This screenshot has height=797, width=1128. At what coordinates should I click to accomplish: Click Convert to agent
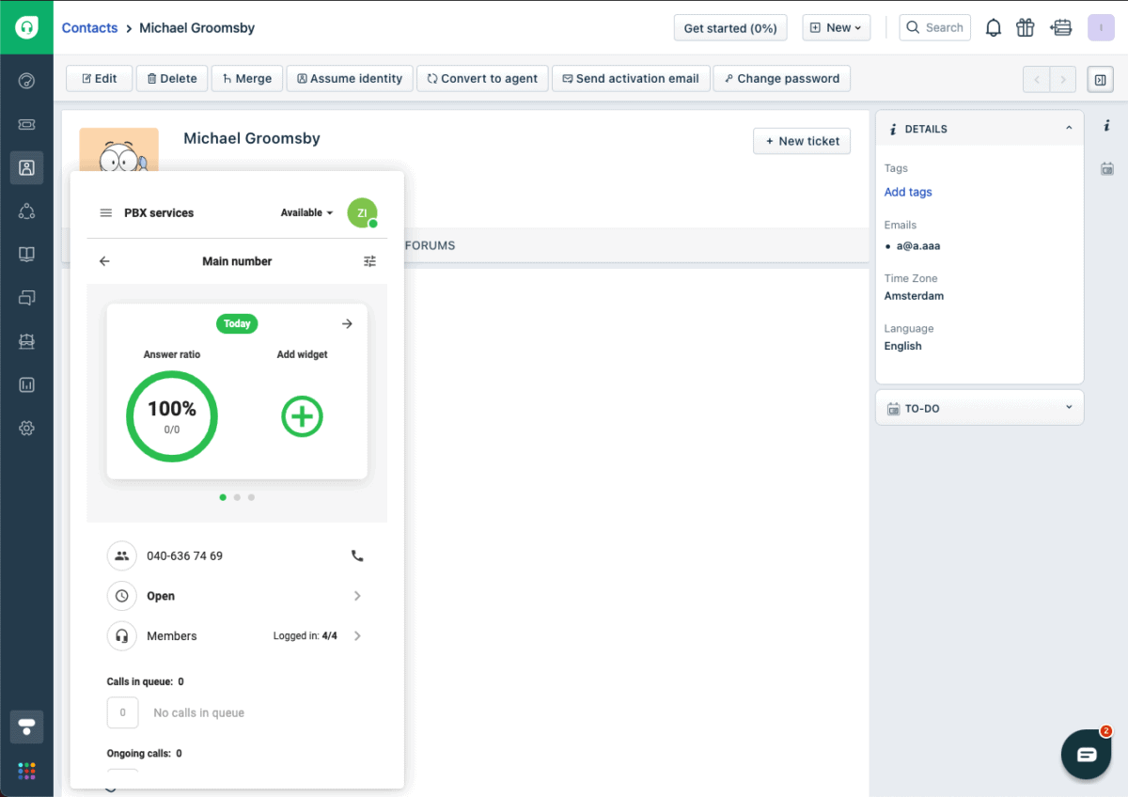click(482, 79)
